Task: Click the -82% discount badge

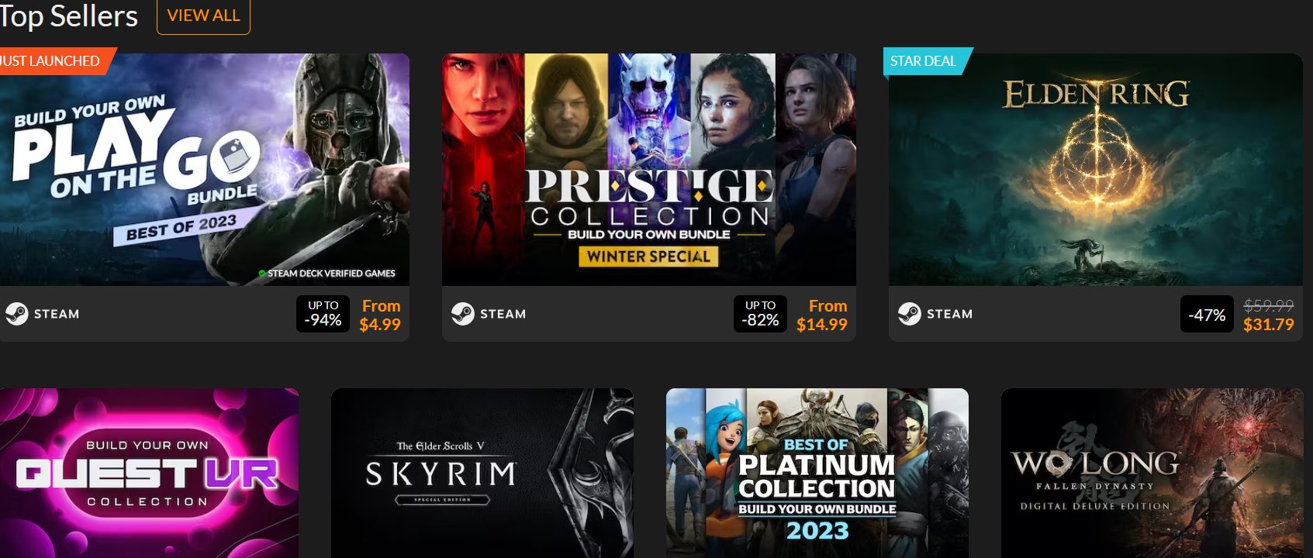Action: [760, 314]
